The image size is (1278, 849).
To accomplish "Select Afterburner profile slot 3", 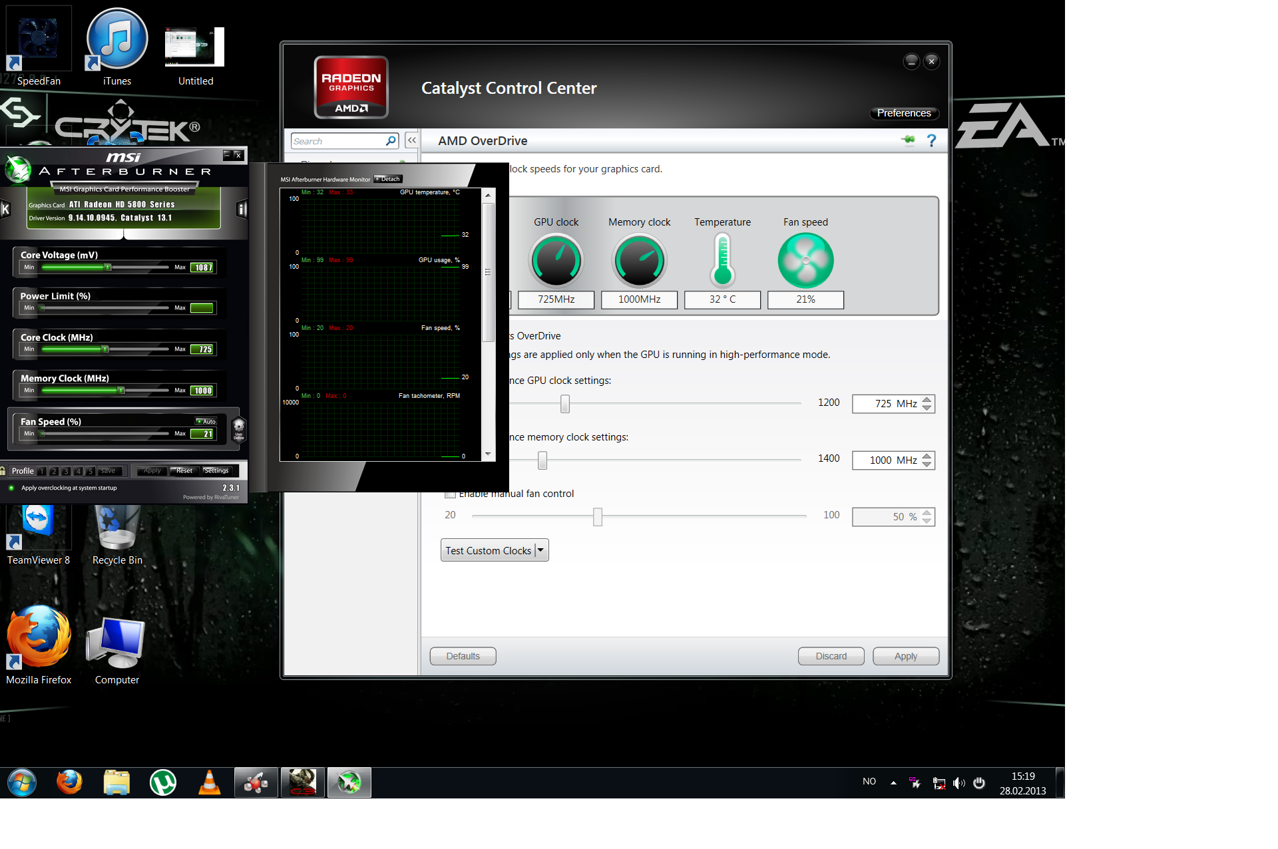I will pos(66,471).
